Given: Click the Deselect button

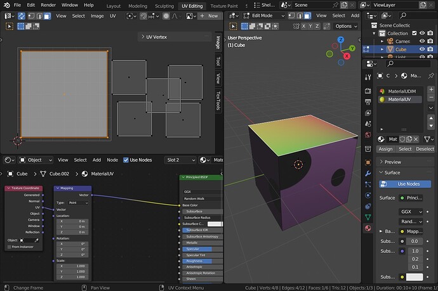Looking at the screenshot, I should (x=425, y=149).
